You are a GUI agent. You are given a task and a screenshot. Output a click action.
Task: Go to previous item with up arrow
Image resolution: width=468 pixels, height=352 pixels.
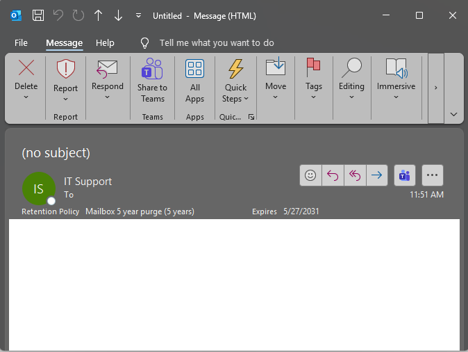pyautogui.click(x=98, y=15)
